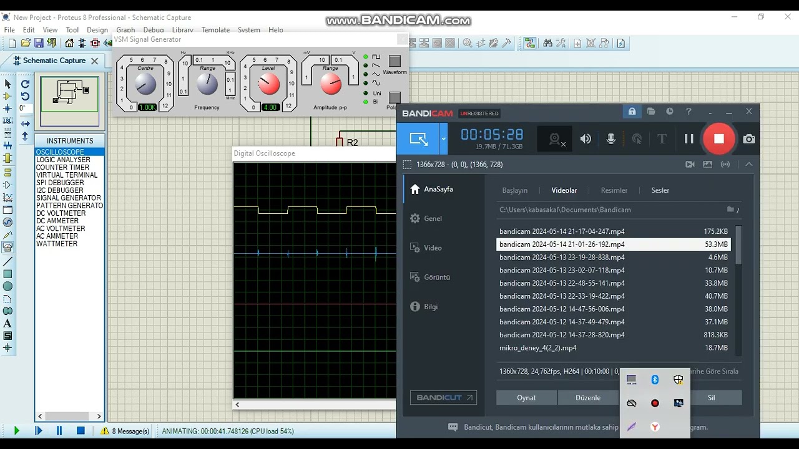Image resolution: width=799 pixels, height=449 pixels.
Task: Click the Oynat button in Bandicam
Action: (x=526, y=397)
